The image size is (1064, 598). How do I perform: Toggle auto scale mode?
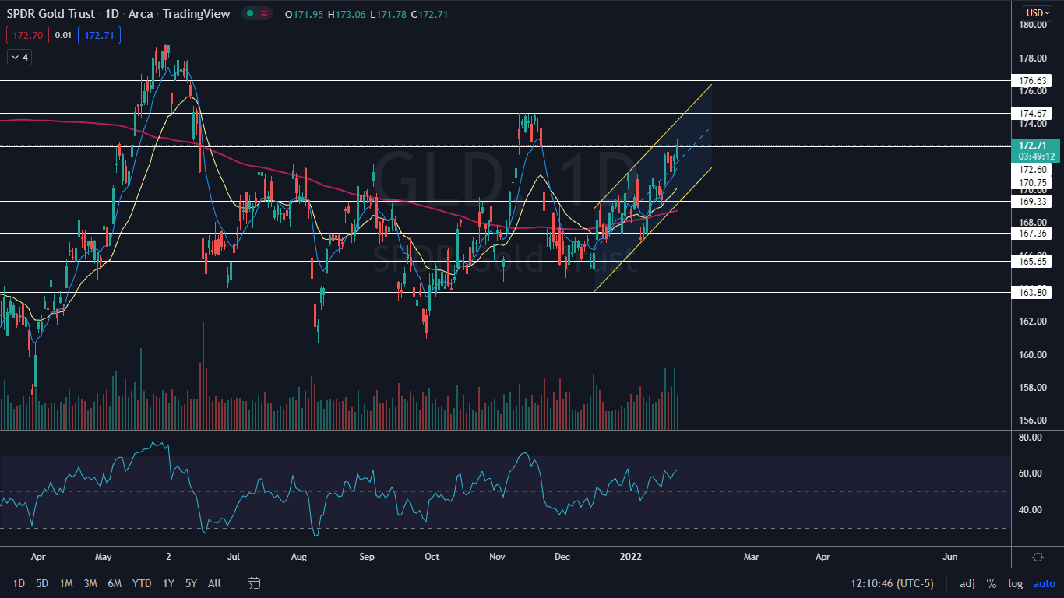click(x=1044, y=583)
